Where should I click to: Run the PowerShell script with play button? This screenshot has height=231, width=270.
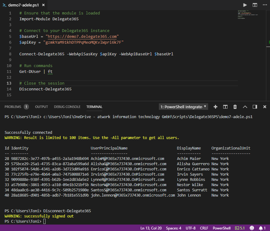pos(245,5)
